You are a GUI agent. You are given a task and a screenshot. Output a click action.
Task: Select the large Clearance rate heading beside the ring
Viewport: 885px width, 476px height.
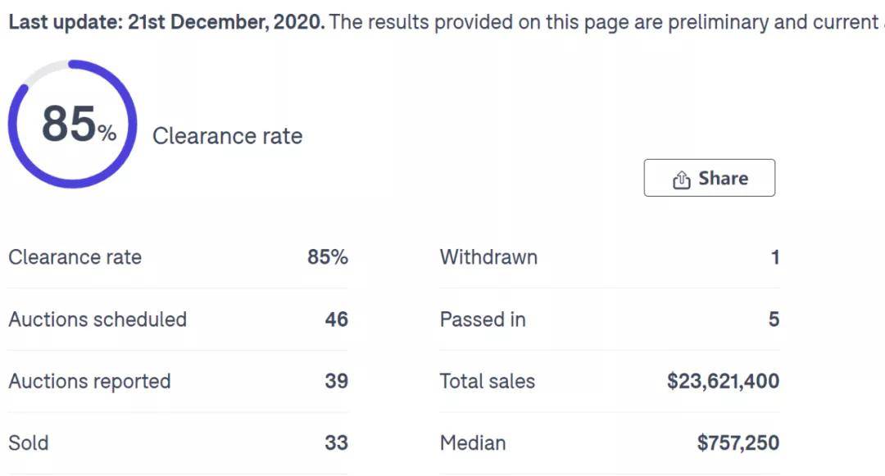point(227,136)
